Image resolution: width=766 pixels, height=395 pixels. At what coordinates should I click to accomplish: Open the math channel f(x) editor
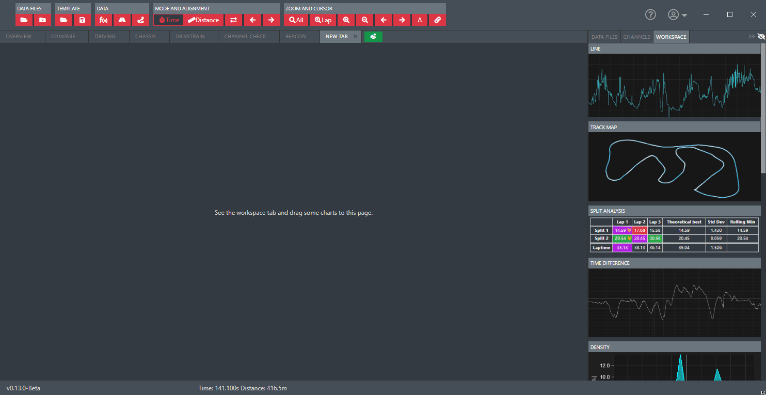tap(103, 20)
